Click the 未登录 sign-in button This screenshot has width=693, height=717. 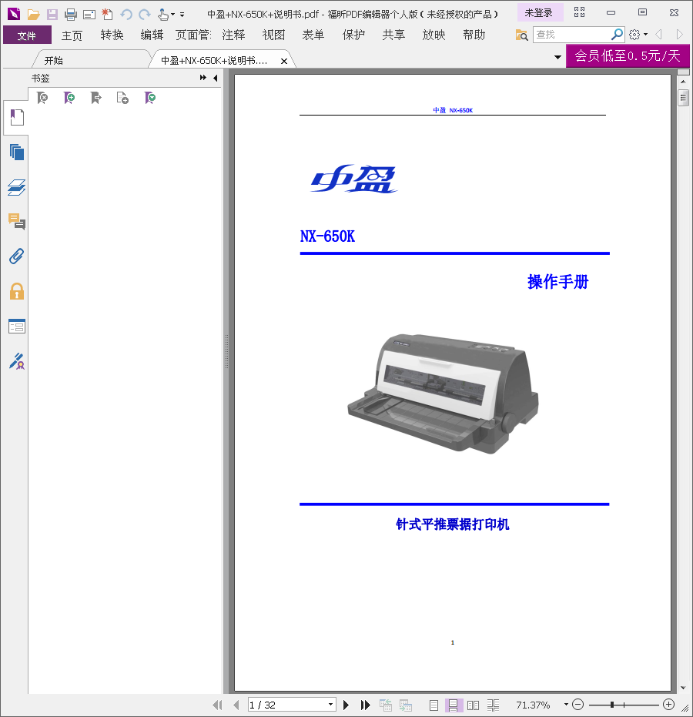(x=540, y=13)
